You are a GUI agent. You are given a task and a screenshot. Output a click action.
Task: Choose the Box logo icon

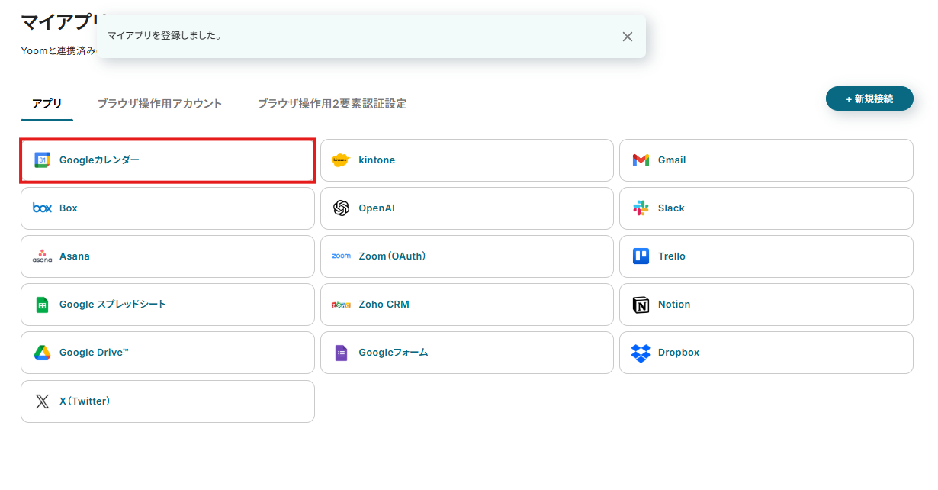pyautogui.click(x=42, y=208)
